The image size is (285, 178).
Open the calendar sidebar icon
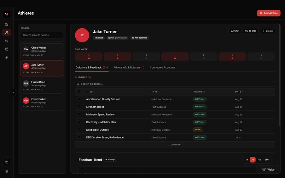point(7,49)
